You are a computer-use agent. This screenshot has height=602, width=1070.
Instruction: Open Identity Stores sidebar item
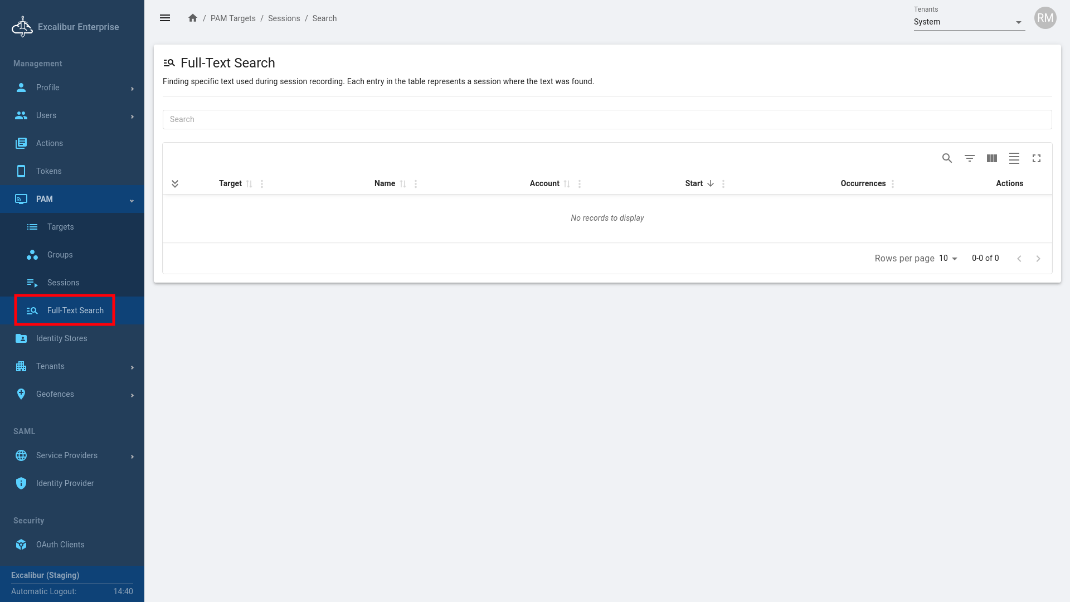[61, 338]
